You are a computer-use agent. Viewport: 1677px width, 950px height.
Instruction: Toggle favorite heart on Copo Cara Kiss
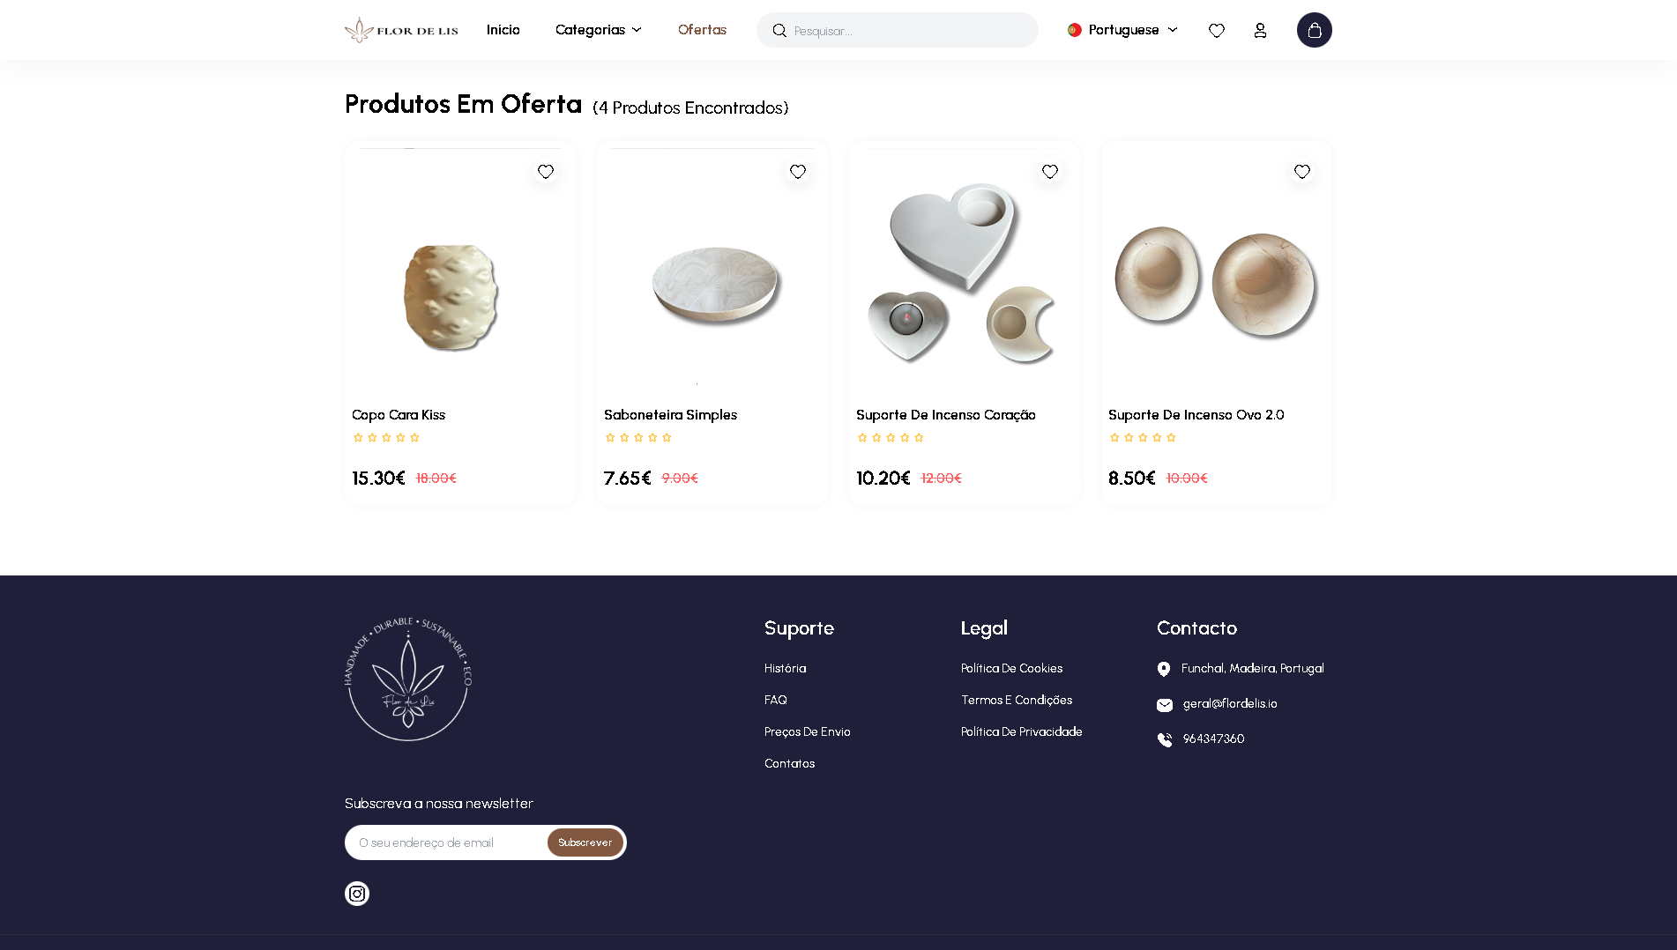click(x=545, y=171)
